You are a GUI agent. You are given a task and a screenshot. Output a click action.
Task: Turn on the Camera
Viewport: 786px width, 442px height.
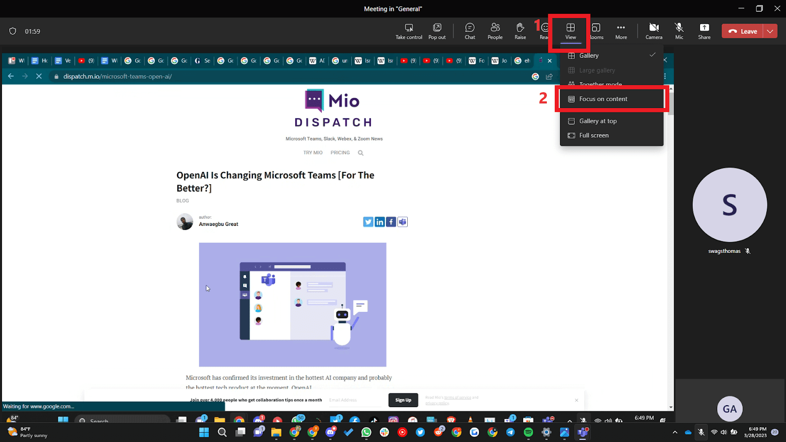[x=654, y=31]
